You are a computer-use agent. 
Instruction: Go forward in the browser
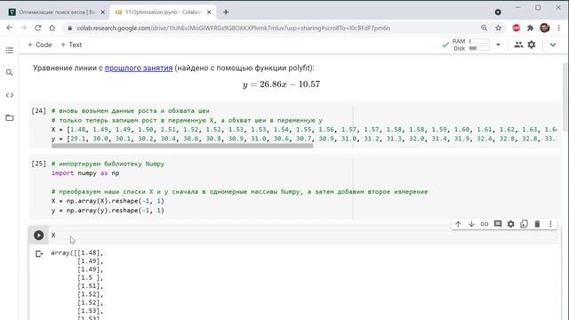pos(24,28)
